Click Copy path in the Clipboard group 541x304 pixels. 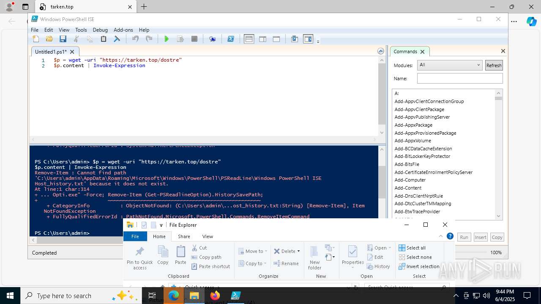[206, 257]
